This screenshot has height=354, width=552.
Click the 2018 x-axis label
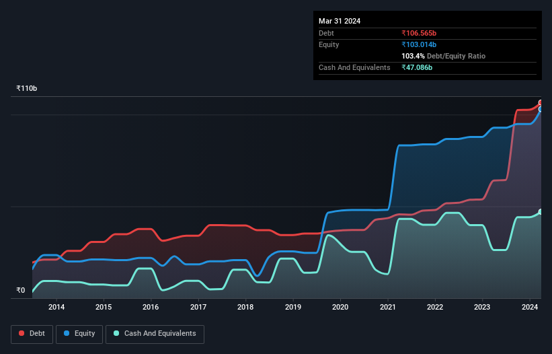tap(245, 307)
